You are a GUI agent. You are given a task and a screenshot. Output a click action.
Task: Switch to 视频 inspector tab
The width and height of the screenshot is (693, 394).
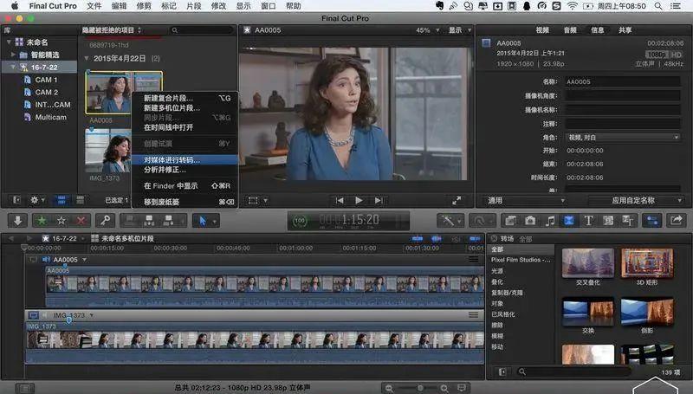click(x=542, y=30)
